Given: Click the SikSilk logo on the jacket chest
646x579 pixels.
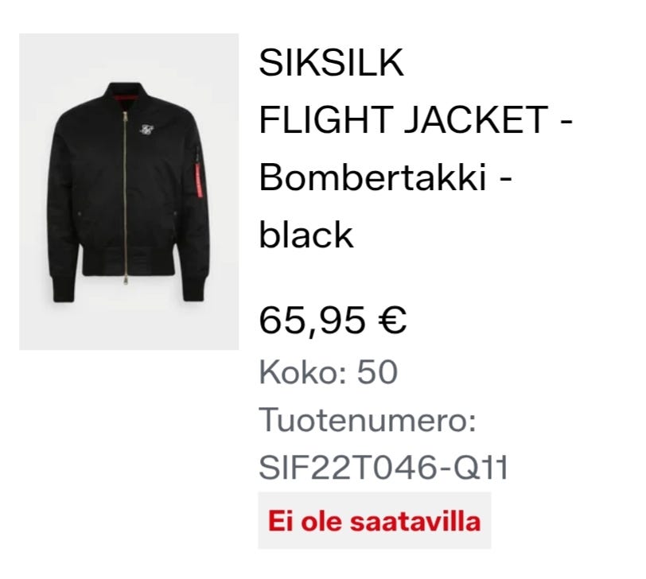Looking at the screenshot, I should [x=146, y=130].
